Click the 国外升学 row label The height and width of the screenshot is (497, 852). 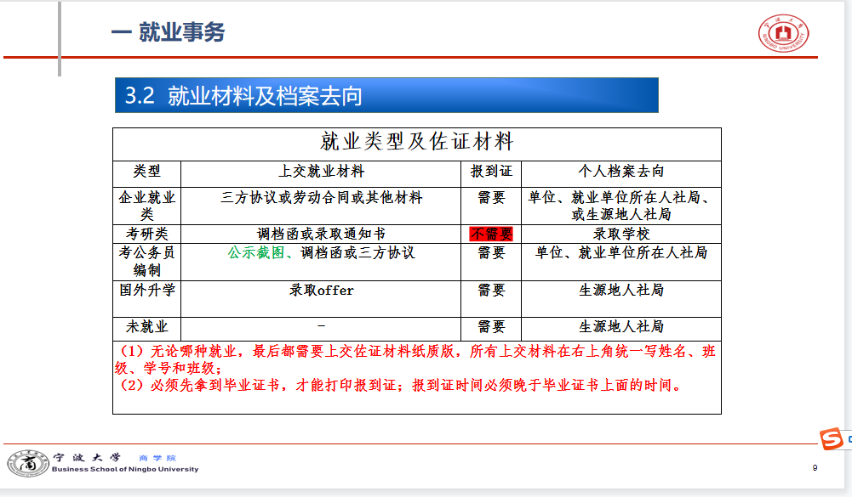147,291
